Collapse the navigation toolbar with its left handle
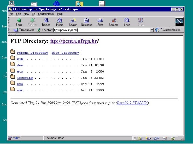Viewport: 193px width, 144px height. point(9,22)
